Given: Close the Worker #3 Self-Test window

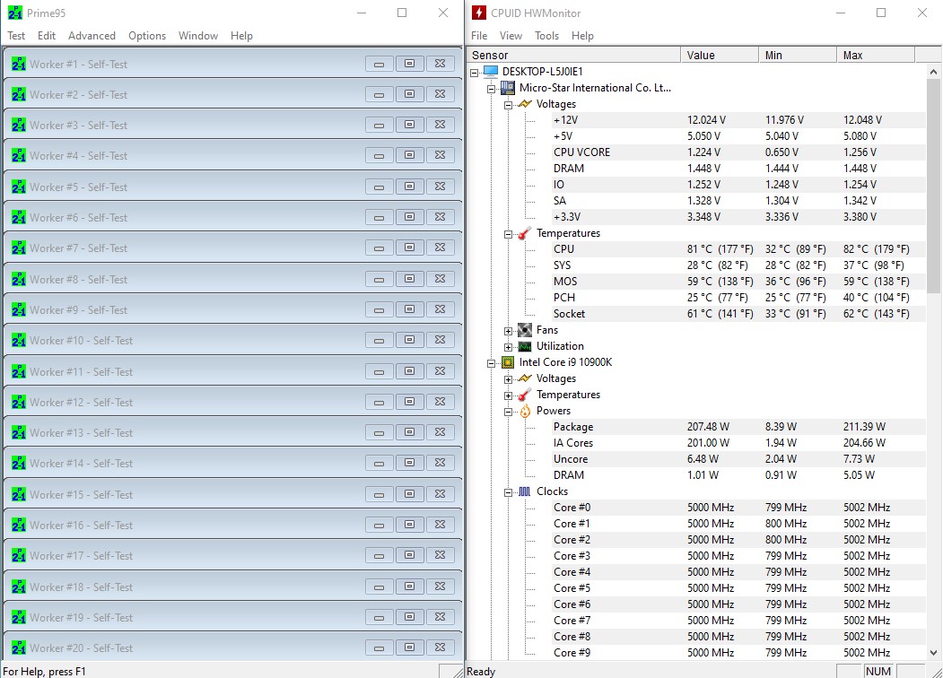Looking at the screenshot, I should tap(441, 125).
